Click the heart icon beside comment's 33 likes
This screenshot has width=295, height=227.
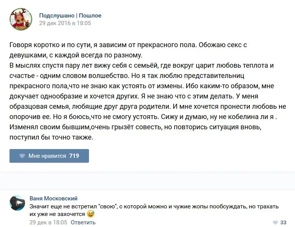(275, 222)
